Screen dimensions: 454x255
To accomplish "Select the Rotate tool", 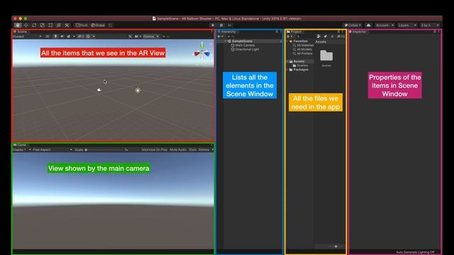I will tap(34, 25).
